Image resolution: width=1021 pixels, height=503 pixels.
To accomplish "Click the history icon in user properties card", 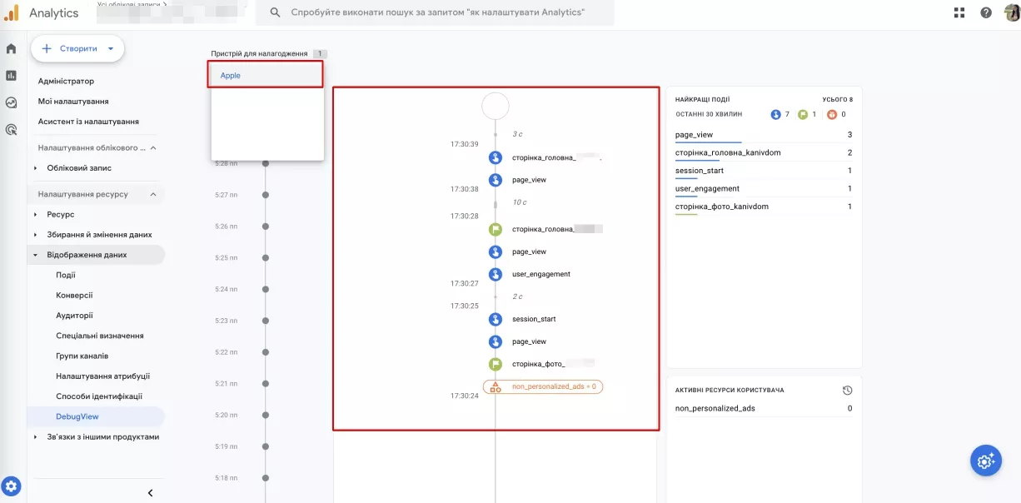I will click(x=847, y=390).
